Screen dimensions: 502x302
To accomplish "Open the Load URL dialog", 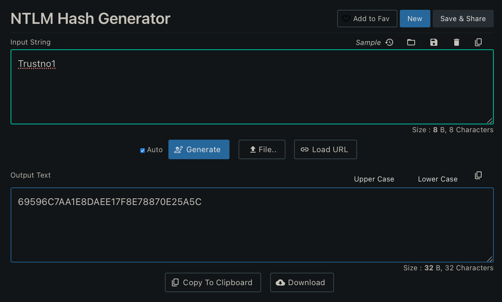I will [x=325, y=149].
